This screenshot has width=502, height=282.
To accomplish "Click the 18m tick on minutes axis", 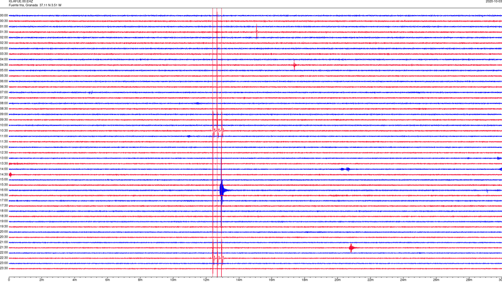I will [305, 280].
